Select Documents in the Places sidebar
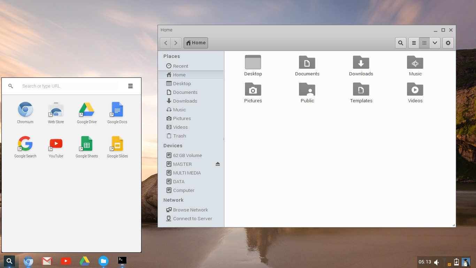Image resolution: width=476 pixels, height=268 pixels. pos(191,92)
